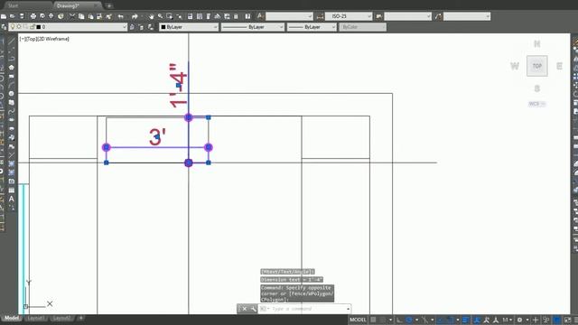Screen dimensions: 578x325
Task: Click the 2D Wireframe visual style label
Action: pos(54,39)
